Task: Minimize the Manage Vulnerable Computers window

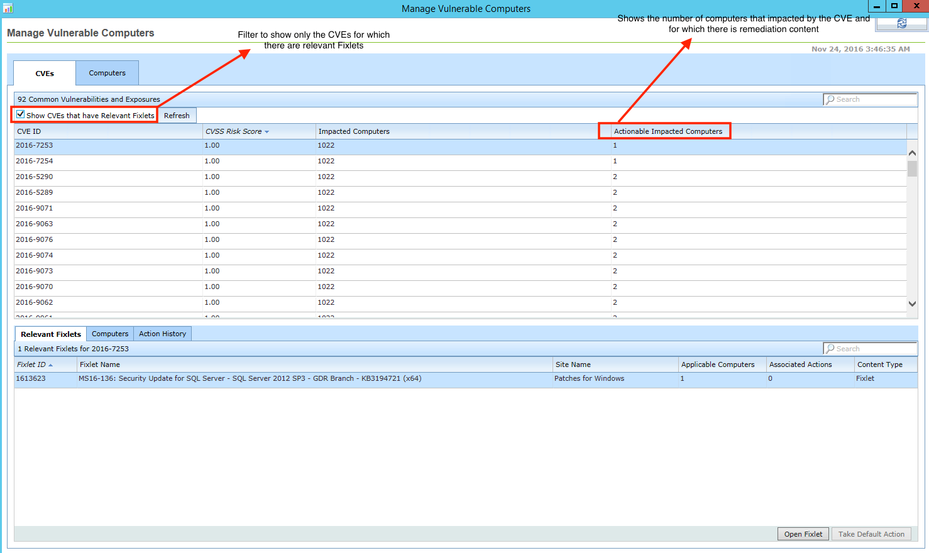Action: click(x=876, y=6)
